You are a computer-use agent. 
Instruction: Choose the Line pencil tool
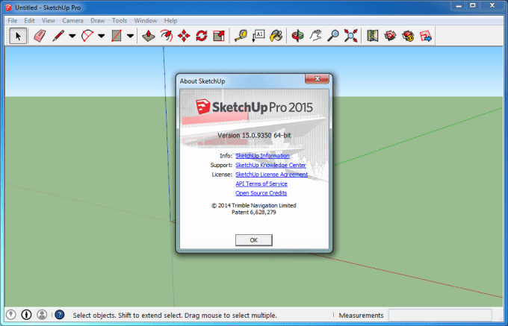58,36
